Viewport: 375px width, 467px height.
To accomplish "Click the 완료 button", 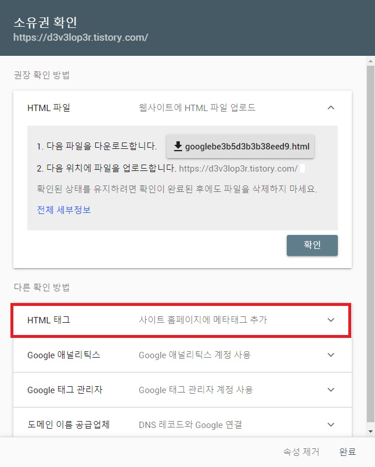I will pos(347,451).
